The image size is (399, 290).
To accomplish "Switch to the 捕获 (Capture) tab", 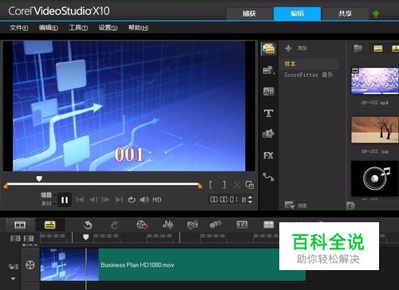I will 249,14.
